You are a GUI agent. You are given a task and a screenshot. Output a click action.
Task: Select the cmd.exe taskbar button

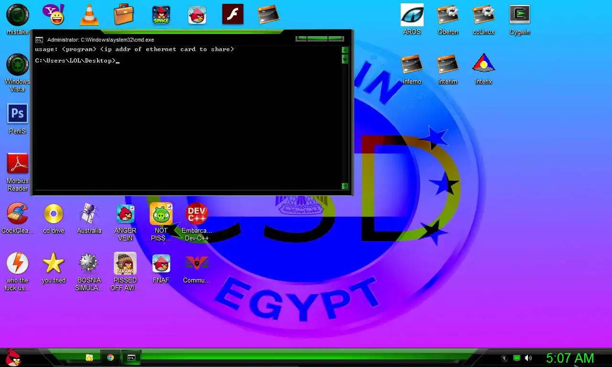point(131,357)
